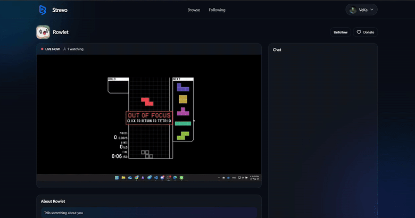
Task: Expand the VeKa account dropdown chevron
Action: (372, 10)
